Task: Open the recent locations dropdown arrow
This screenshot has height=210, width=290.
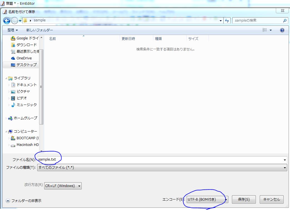Action: point(20,21)
